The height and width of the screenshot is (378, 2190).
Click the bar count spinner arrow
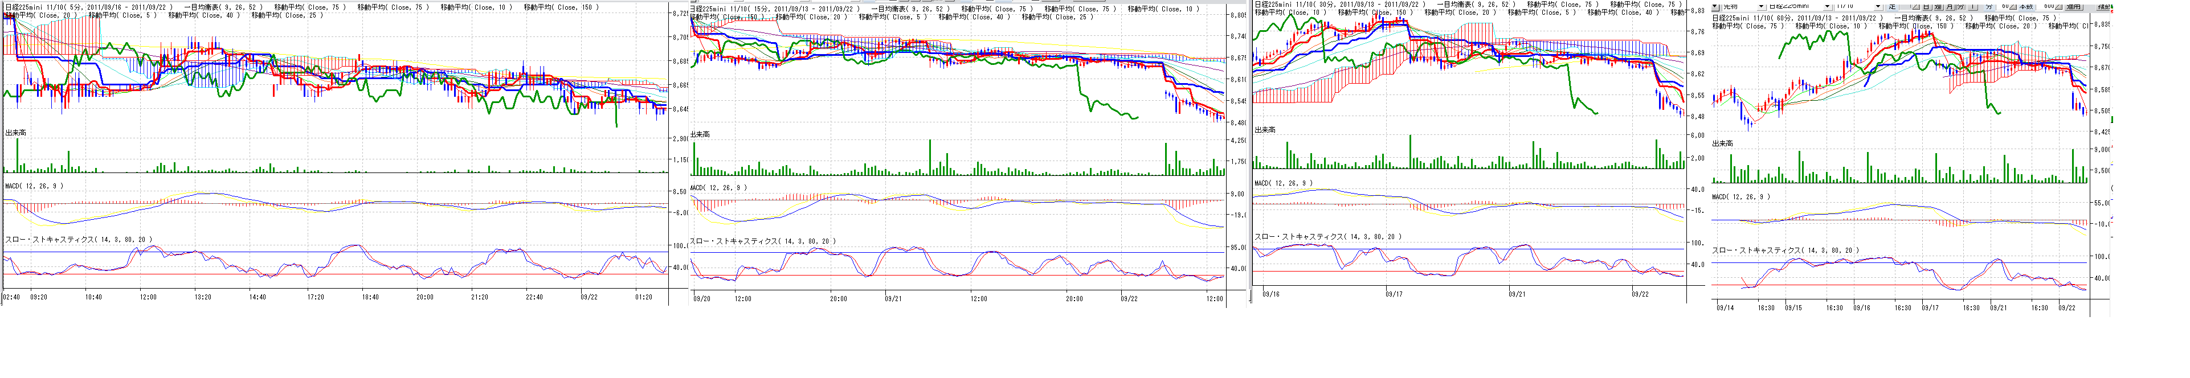2059,7
